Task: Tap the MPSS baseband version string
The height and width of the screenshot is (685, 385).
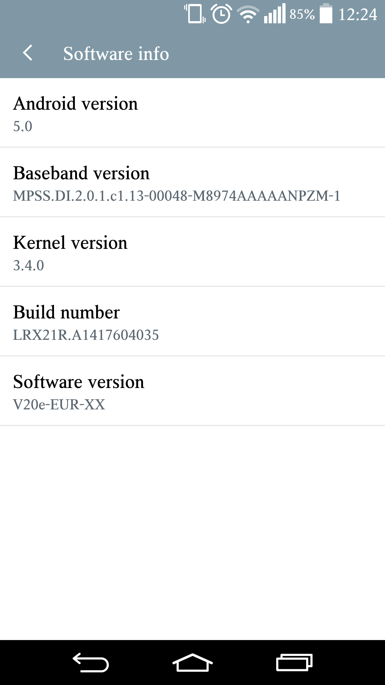Action: tap(176, 196)
